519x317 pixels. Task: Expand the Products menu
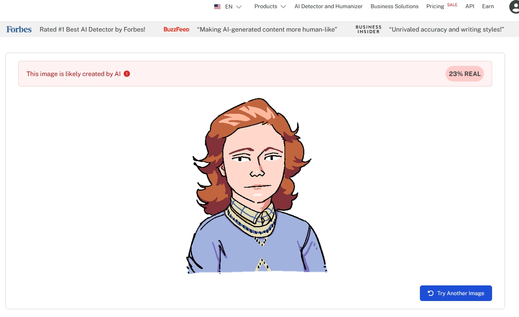coord(270,7)
